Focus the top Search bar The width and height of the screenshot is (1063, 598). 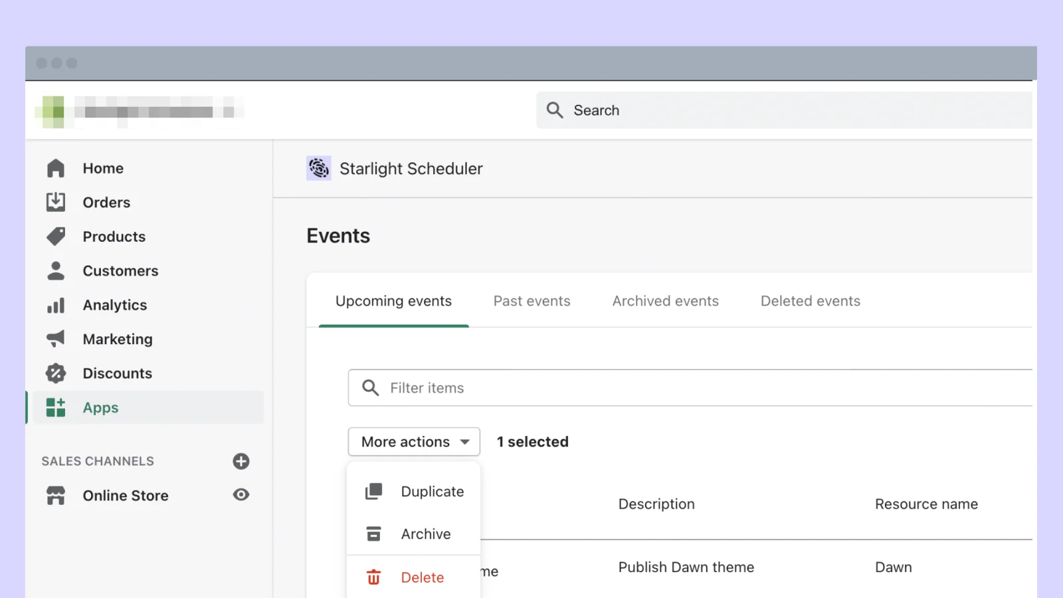point(784,110)
